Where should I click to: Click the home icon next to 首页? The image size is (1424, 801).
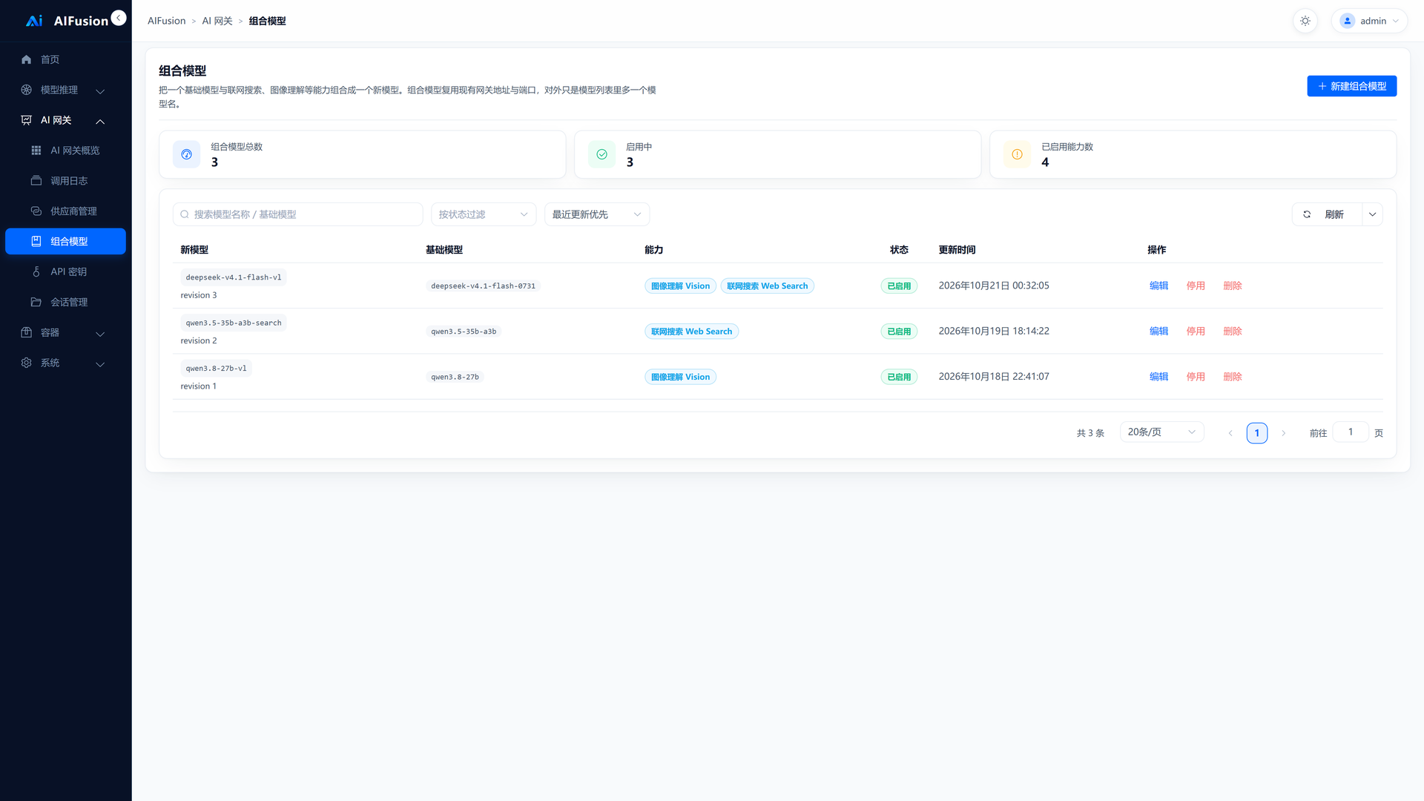[27, 59]
